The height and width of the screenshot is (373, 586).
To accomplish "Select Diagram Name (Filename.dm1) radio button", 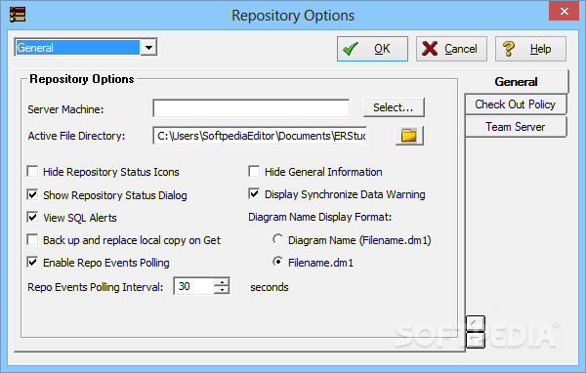I will 277,239.
